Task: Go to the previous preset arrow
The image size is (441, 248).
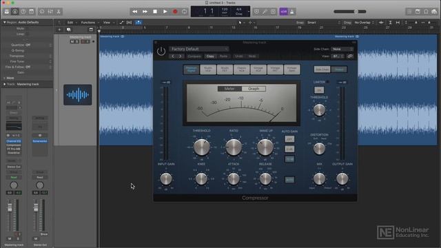Action: click(173, 56)
